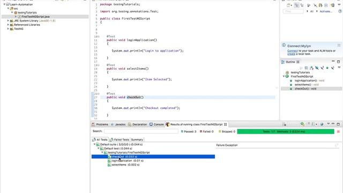
Task: Collapse the Learn-Automation project
Action: 4,4
